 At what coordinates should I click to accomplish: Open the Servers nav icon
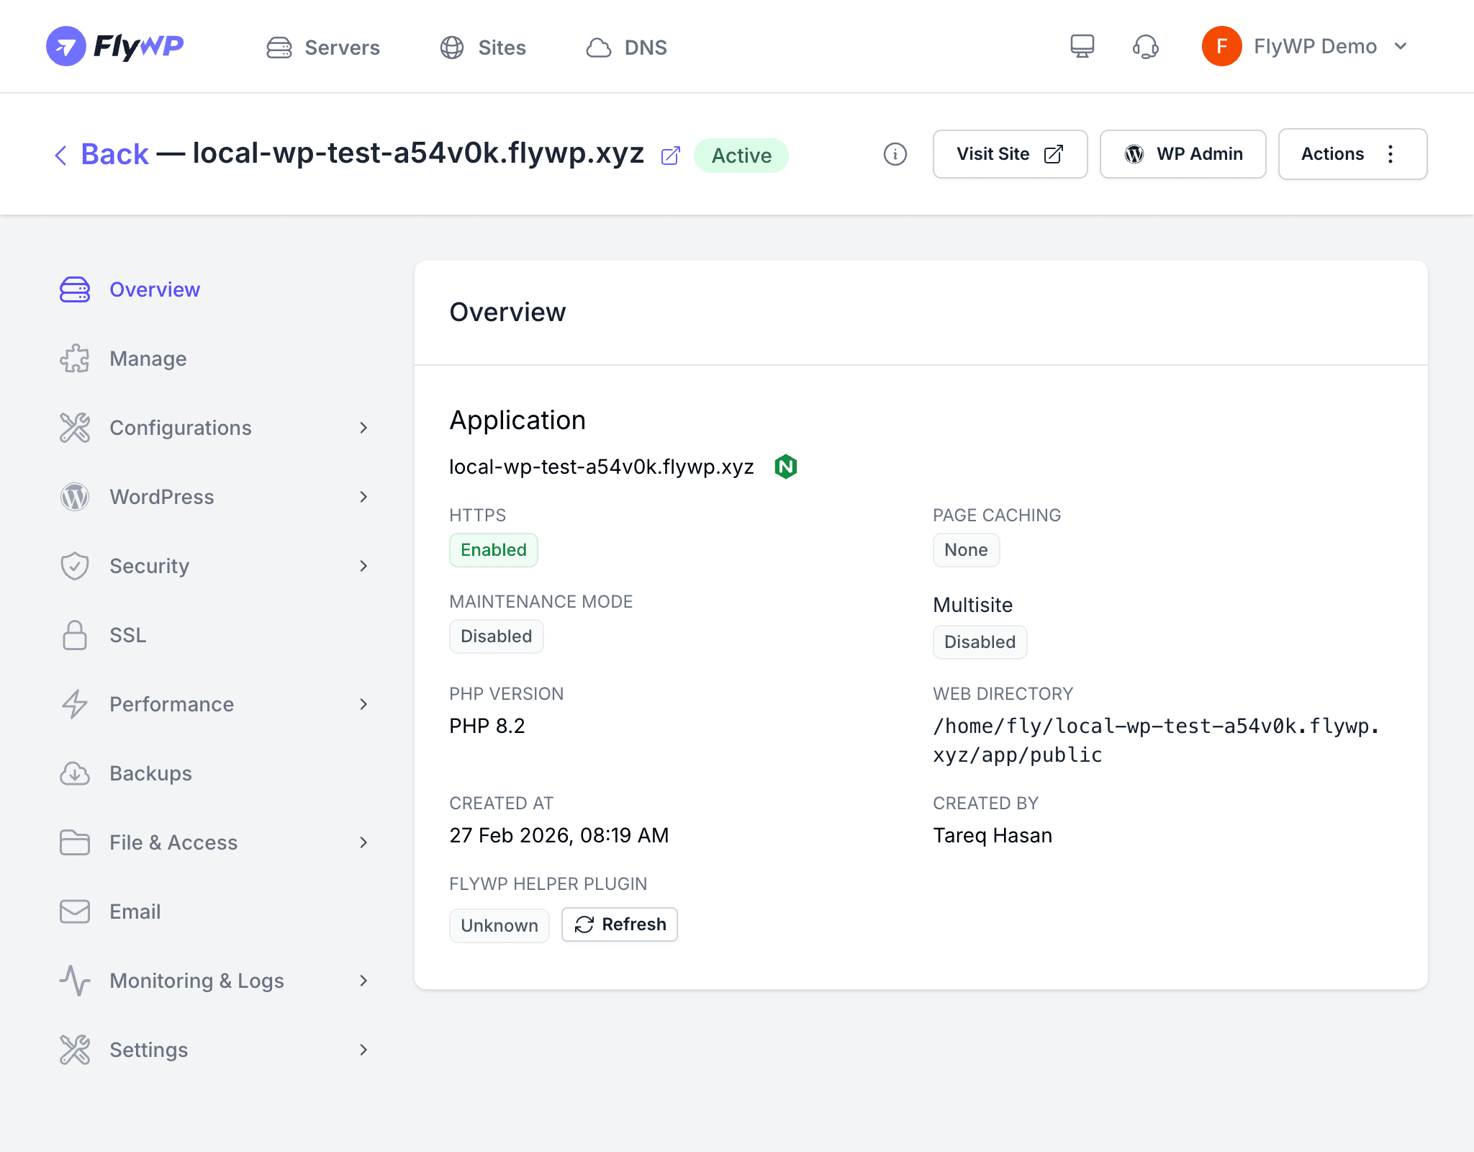[279, 48]
